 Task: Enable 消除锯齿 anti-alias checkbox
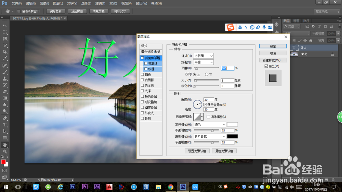[208, 116]
